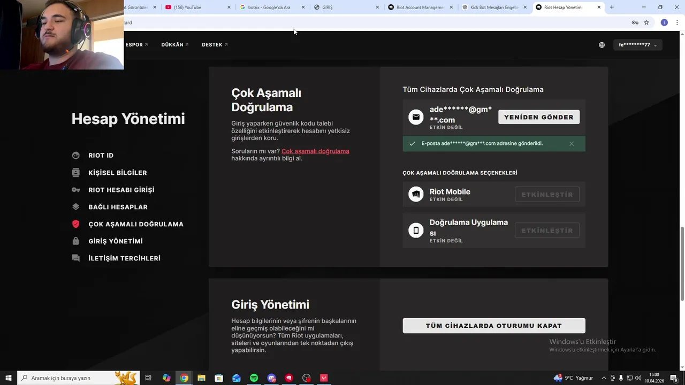Click the Chrome address bar
This screenshot has width=685, height=385.
(375, 22)
